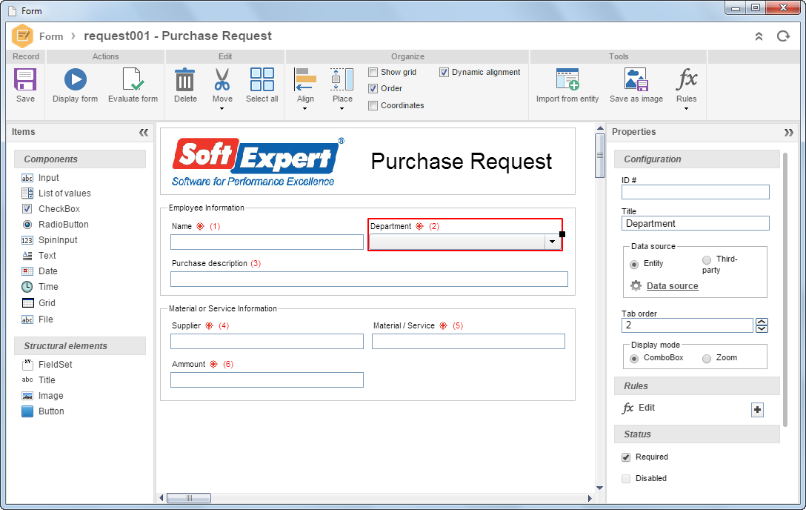
Task: Click Select all in Edit group
Action: [262, 80]
